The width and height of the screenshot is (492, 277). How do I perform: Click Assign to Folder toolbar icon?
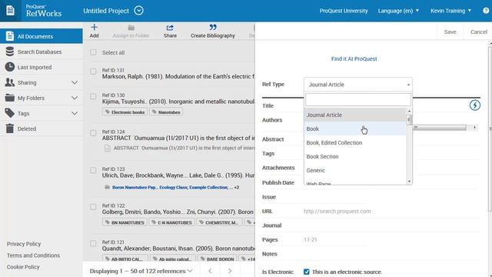131,28
